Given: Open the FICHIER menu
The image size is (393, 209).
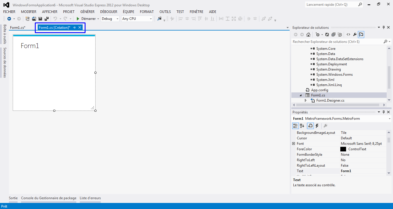Looking at the screenshot, I should [9, 12].
